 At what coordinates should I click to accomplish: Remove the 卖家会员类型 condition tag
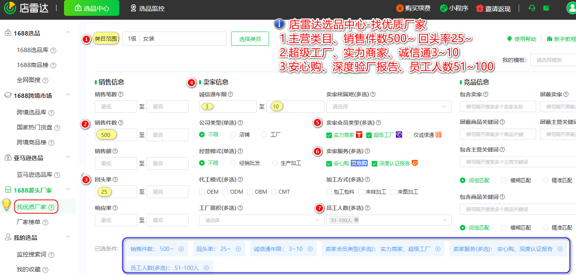438,249
